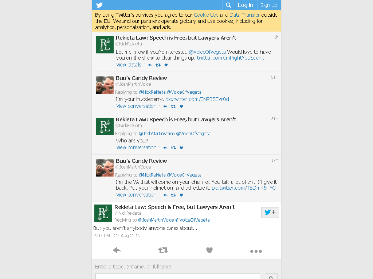Retweet the "I'm your huckleberry" tweet
The image size is (373, 279).
pos(173,106)
